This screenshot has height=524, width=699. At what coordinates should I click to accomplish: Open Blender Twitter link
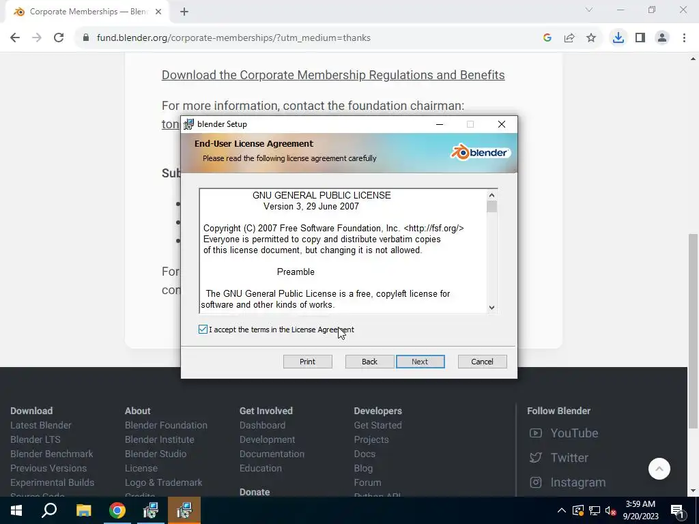(559, 458)
